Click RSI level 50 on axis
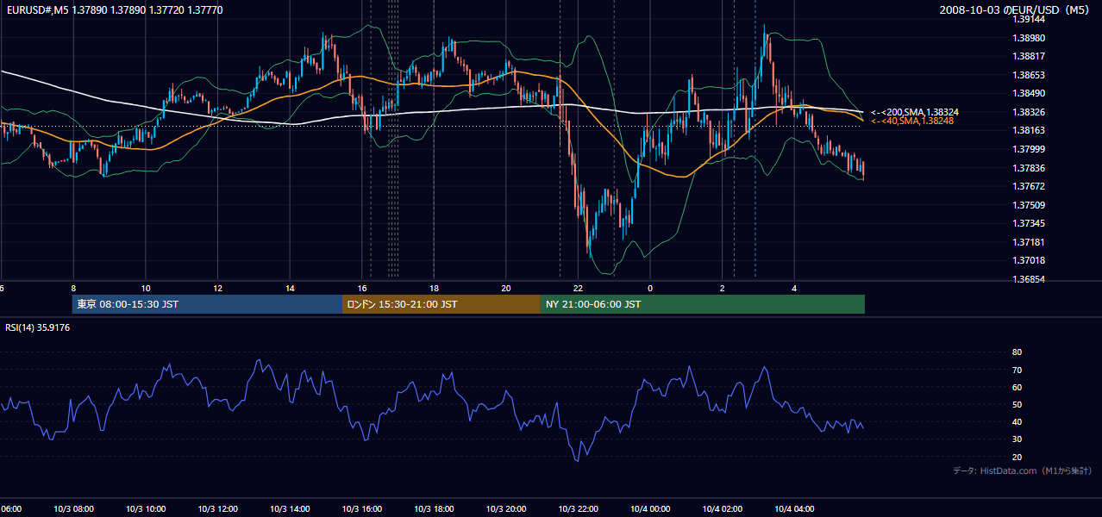 1017,405
